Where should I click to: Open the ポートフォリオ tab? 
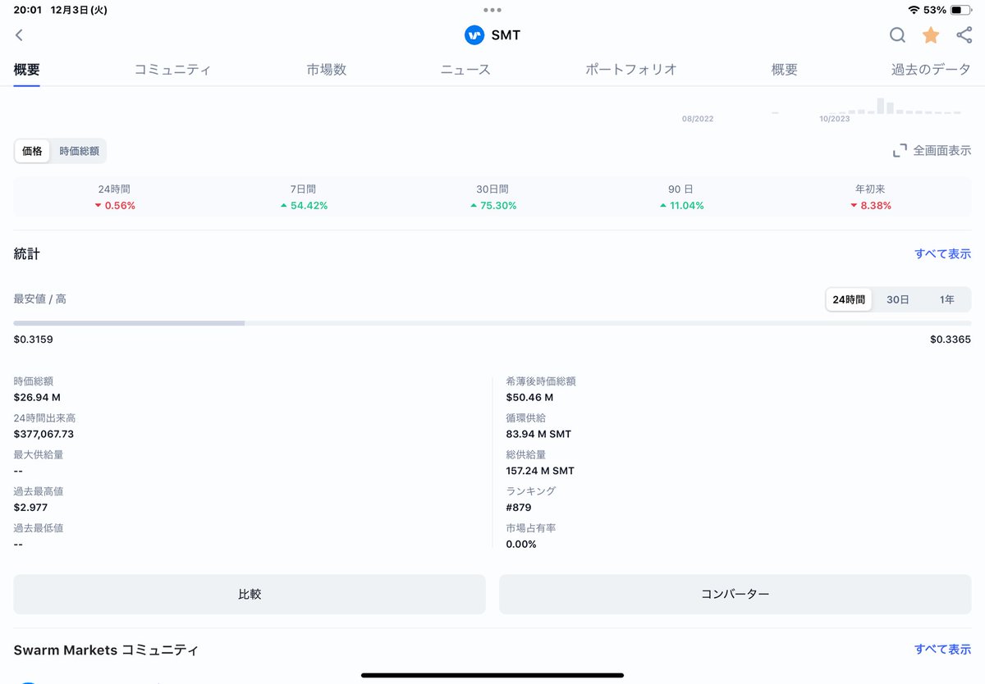point(631,70)
